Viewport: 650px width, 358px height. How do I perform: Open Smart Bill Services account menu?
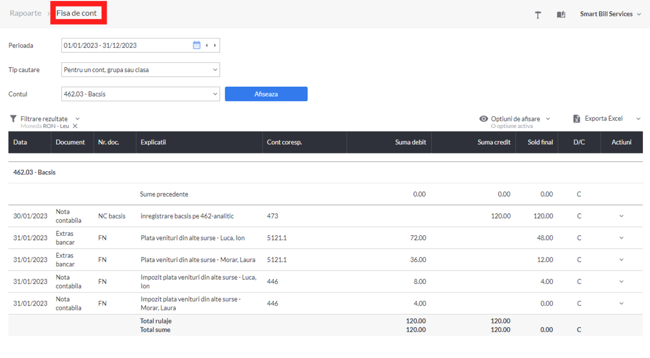[611, 14]
